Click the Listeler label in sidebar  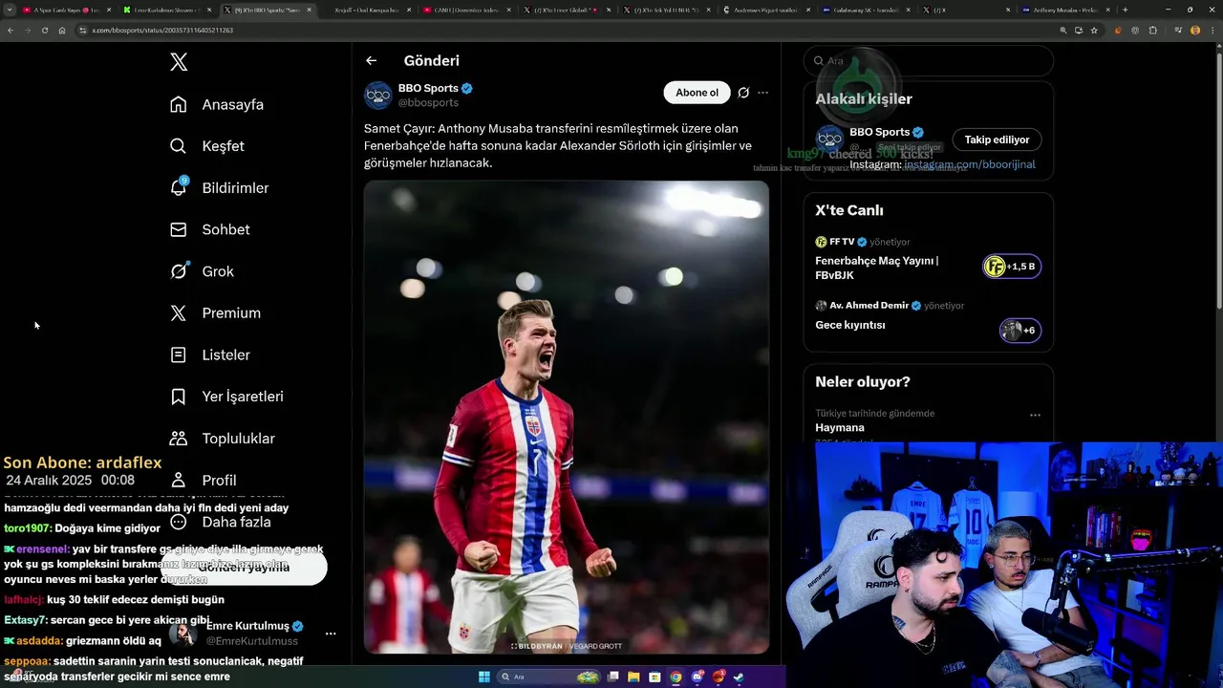click(x=225, y=355)
